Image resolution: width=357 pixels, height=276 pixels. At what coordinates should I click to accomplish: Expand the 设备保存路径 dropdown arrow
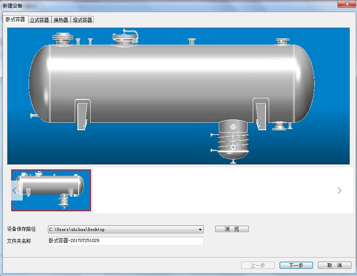click(200, 229)
